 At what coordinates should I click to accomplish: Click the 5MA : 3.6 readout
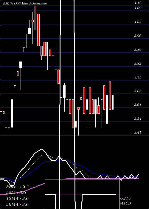pos(16,193)
